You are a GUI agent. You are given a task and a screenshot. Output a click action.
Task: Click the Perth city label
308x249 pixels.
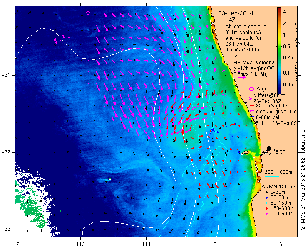[278, 151]
